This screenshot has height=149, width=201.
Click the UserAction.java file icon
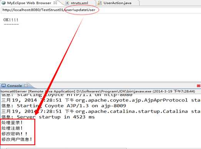(100, 3)
